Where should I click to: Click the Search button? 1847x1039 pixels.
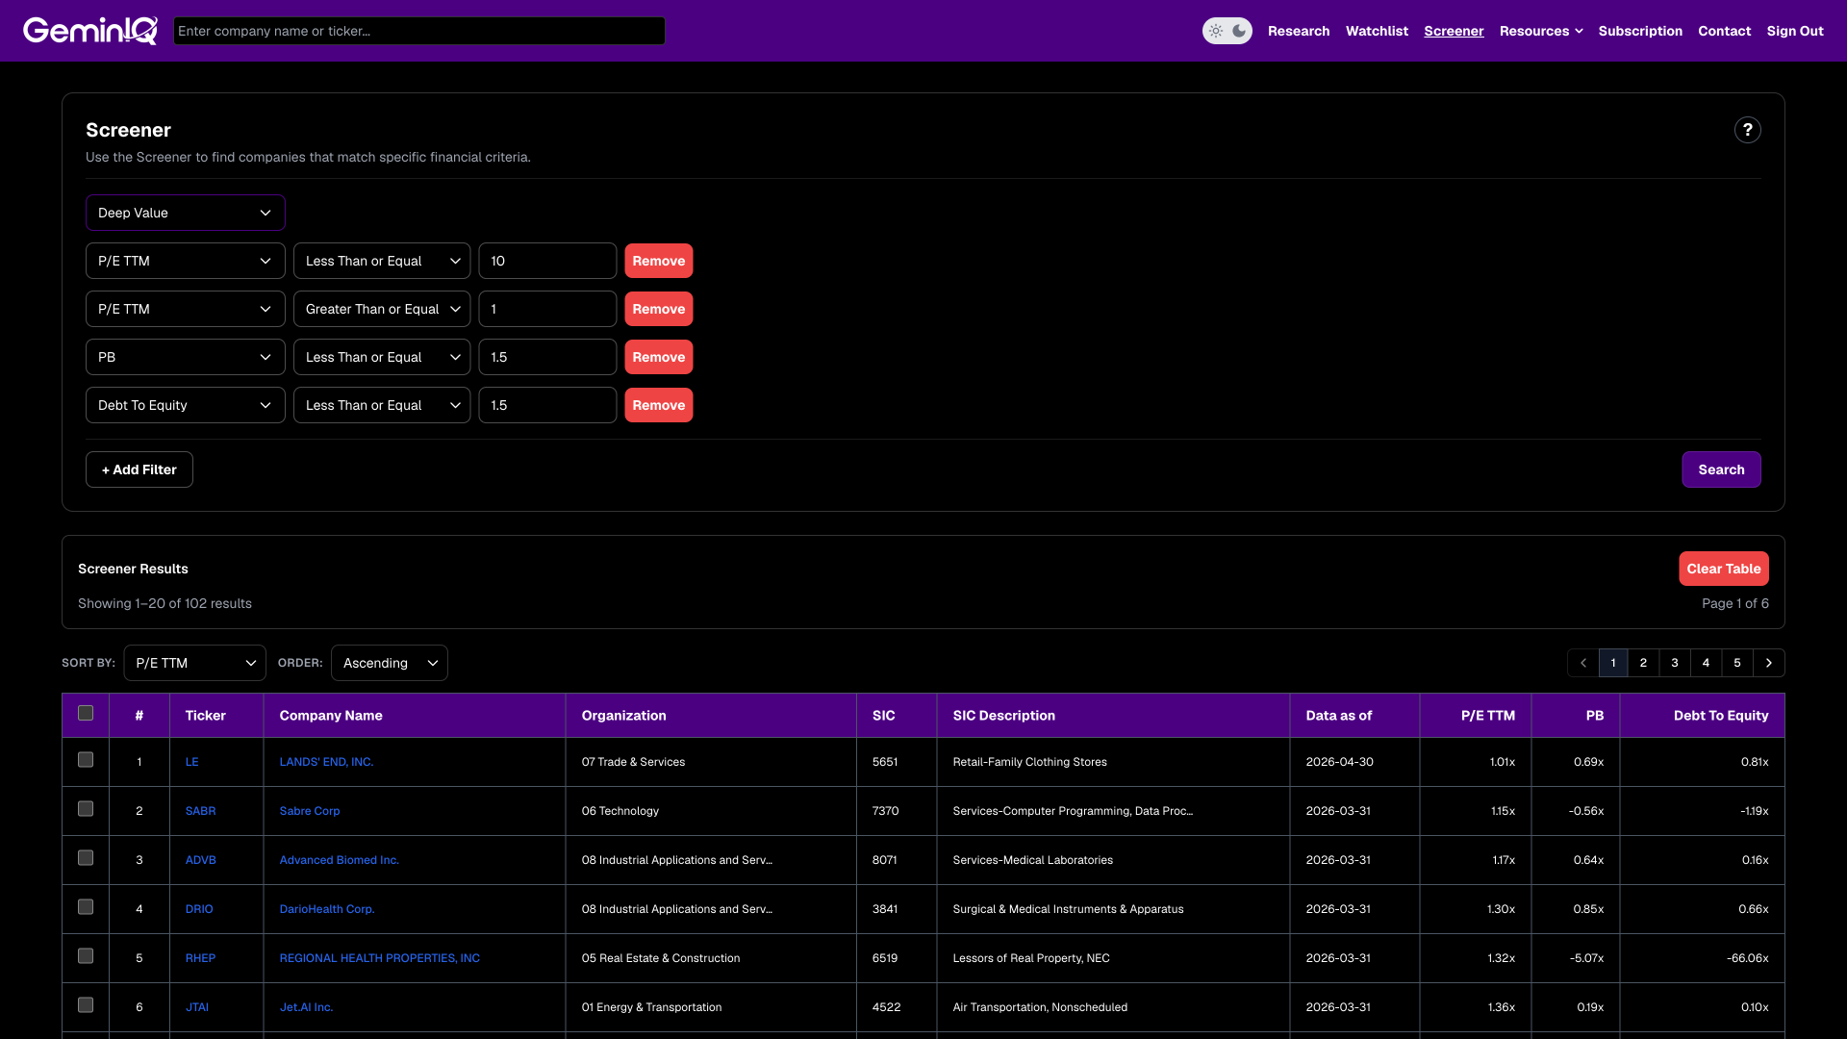click(x=1721, y=469)
